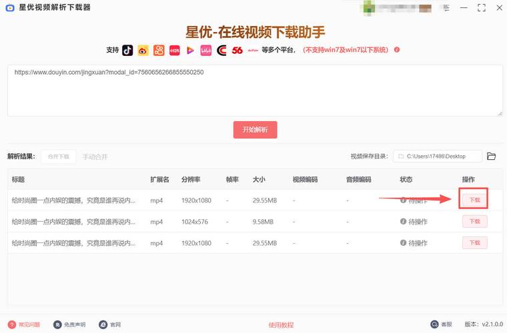This screenshot has height=333, width=507.
Task: Click the 帧率 column header
Action: (x=232, y=179)
